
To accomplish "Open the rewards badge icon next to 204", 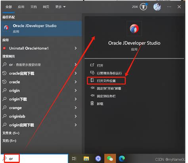I will 144,7.
